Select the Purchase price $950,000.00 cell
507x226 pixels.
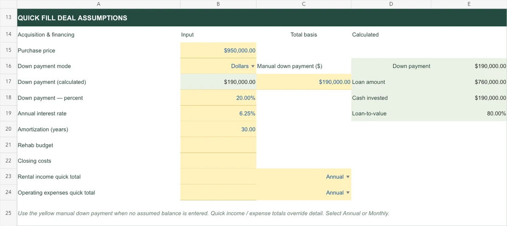click(218, 50)
